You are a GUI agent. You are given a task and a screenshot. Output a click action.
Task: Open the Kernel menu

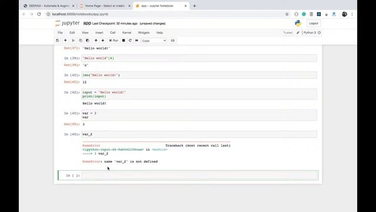127,33
